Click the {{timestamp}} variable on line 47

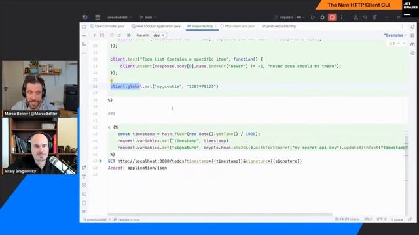[227, 161]
